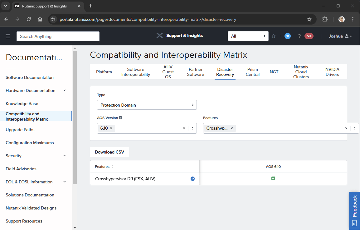Screen dimensions: 360x230
Task: Expand Hardware Documentation submenu
Action: pos(65,90)
